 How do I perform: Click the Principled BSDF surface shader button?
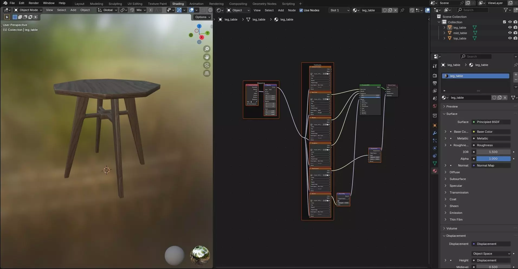pos(491,122)
